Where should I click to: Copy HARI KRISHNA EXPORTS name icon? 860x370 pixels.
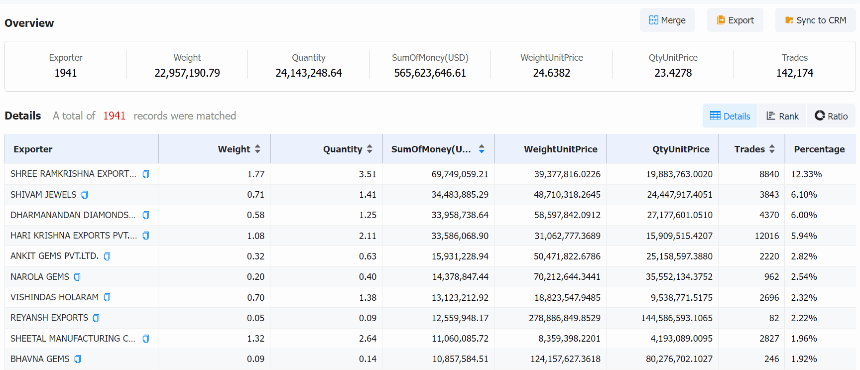pos(146,236)
